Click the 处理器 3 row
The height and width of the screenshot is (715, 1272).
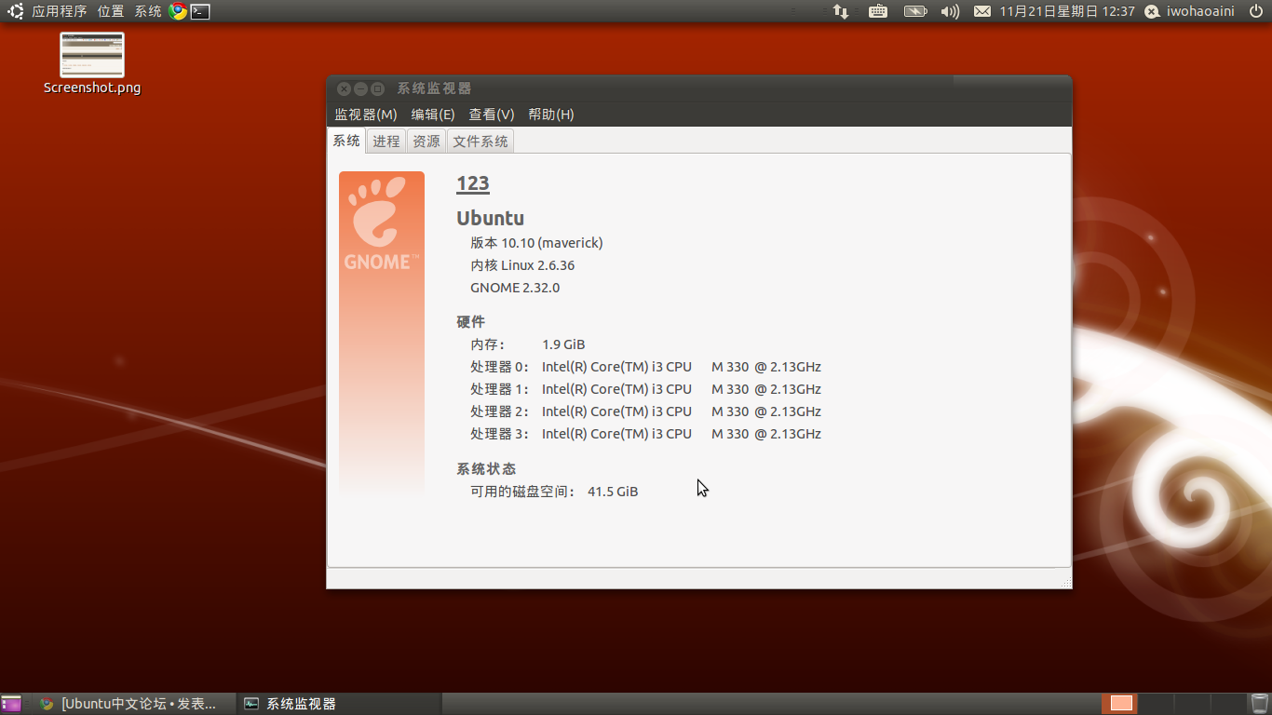click(645, 434)
